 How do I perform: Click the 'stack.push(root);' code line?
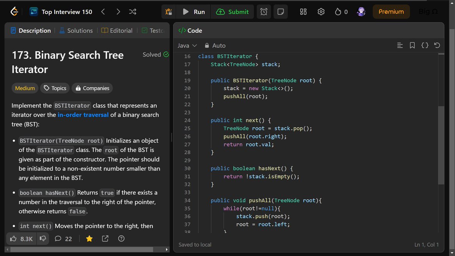click(x=263, y=216)
